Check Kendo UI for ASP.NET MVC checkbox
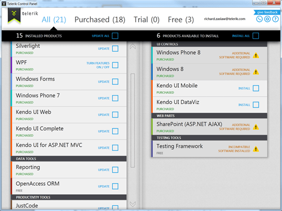 115,147
